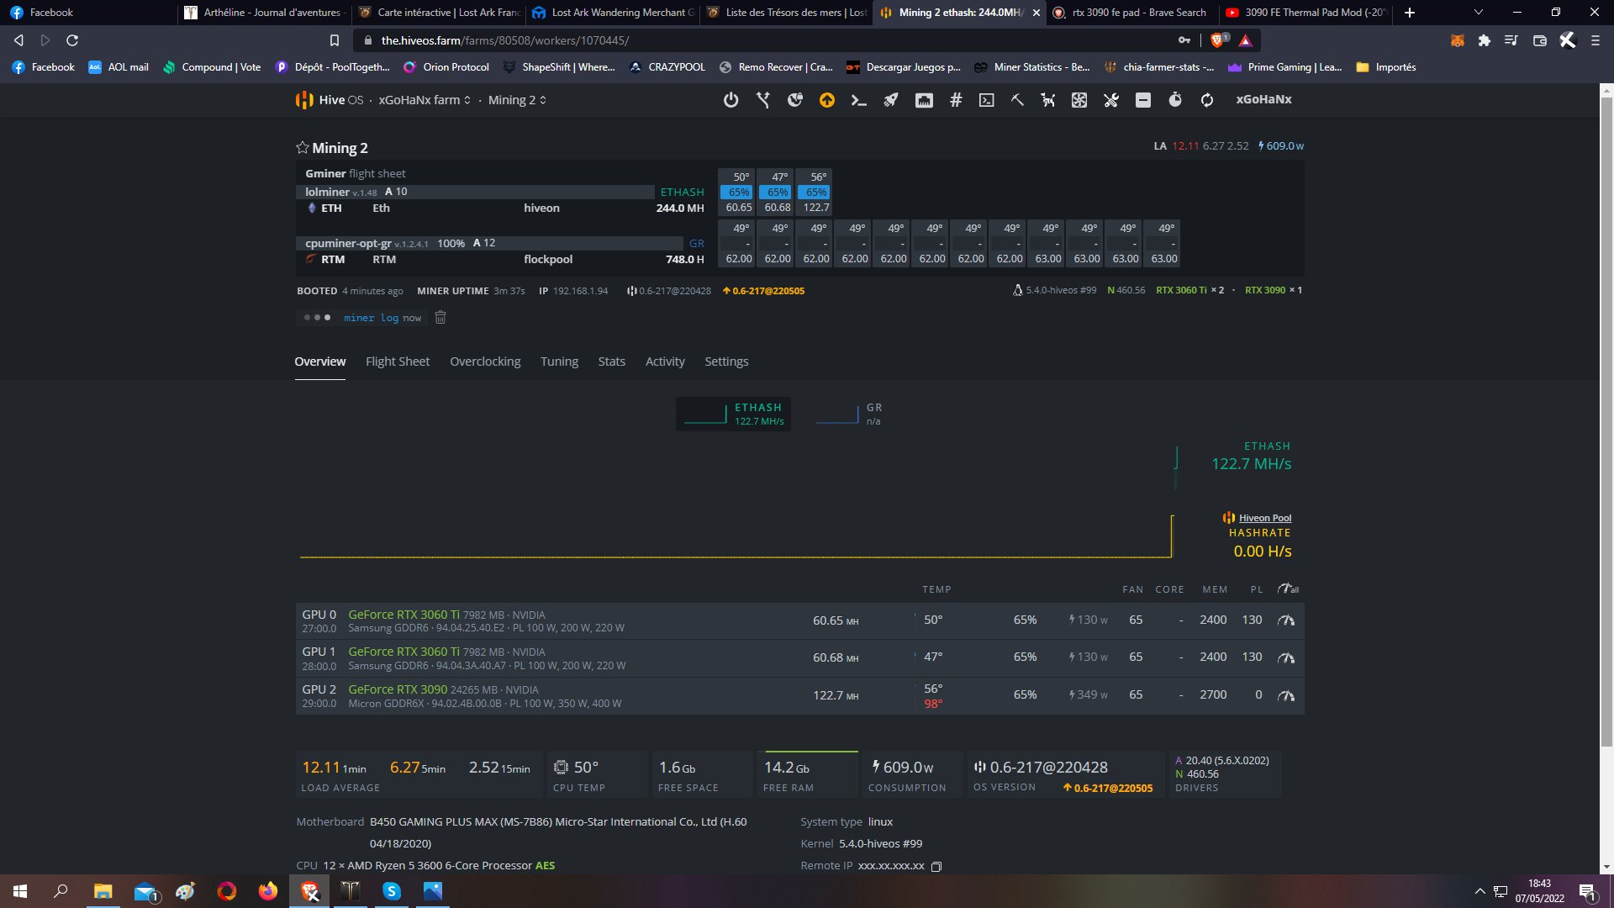Switch to the Overclocking tab
1614x908 pixels.
click(485, 362)
